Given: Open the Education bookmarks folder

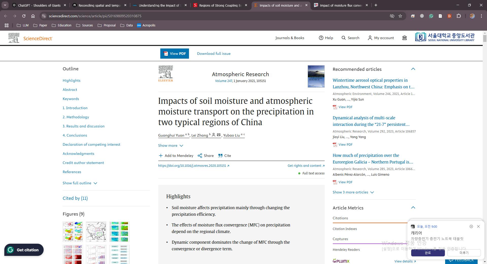Looking at the screenshot, I should pos(62,25).
